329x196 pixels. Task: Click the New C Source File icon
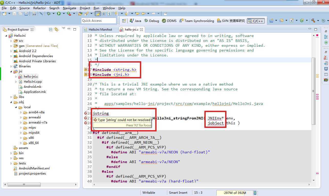292,21
